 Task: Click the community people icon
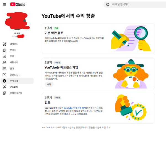click(4, 62)
